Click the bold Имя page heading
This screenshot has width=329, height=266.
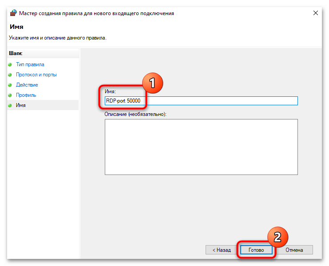(x=16, y=27)
